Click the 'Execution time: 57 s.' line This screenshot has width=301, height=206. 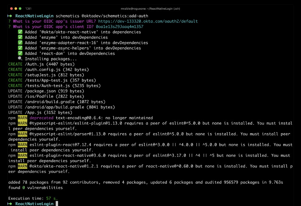pyautogui.click(x=33, y=198)
